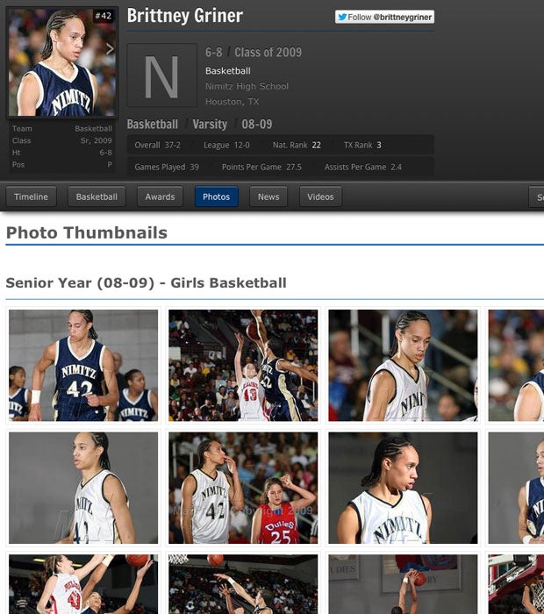Open the Timeline tab
Viewport: 544px width, 614px height.
(31, 196)
